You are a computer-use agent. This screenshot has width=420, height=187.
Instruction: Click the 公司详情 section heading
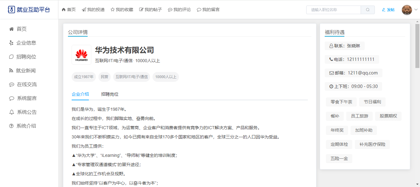[x=78, y=32]
